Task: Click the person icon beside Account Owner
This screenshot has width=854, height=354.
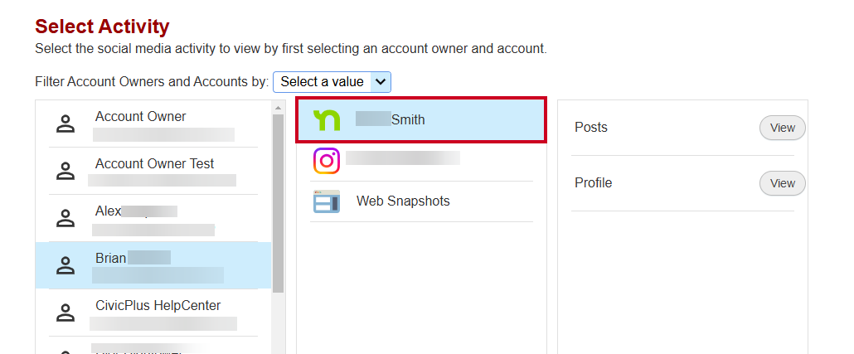Action: (66, 124)
